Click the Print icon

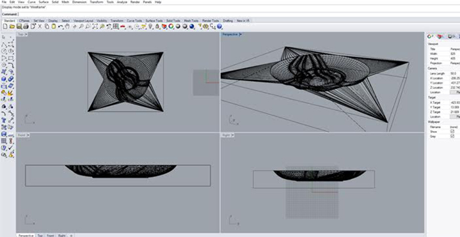tap(26, 26)
